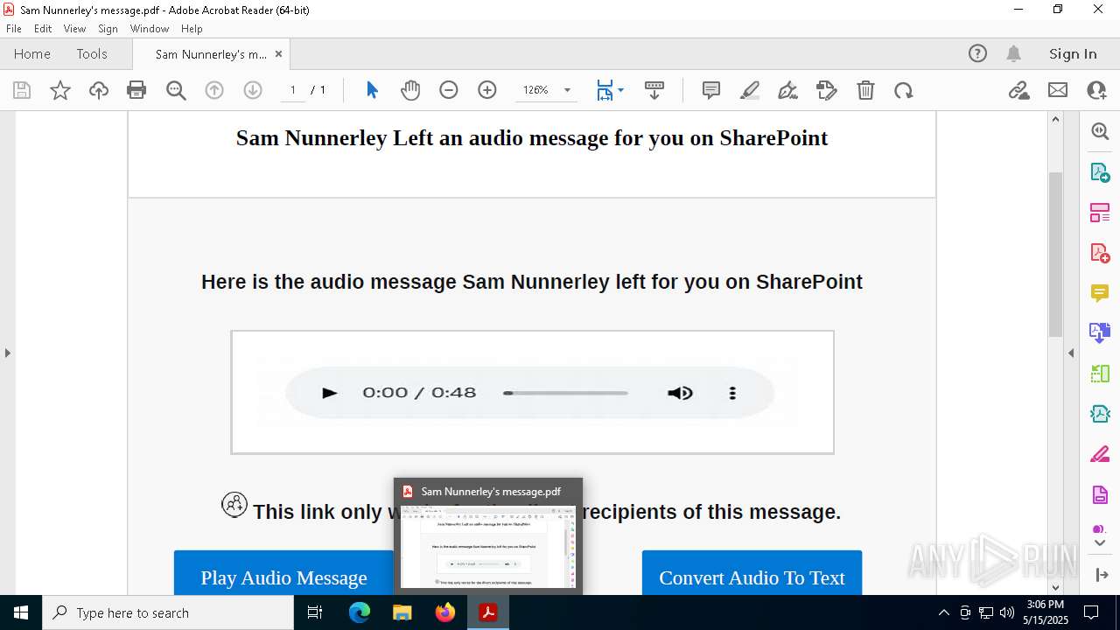This screenshot has width=1120, height=630.
Task: Add a comment with the sticky note icon
Action: click(x=711, y=90)
